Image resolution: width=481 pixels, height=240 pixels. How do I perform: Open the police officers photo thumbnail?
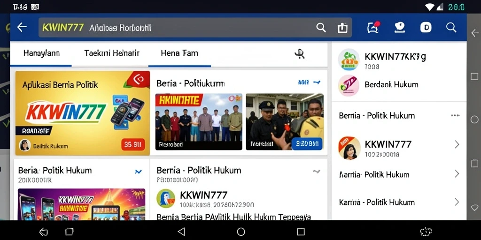(285, 122)
